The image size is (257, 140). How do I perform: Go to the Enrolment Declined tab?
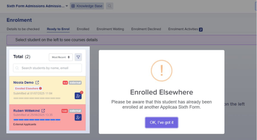(x=146, y=29)
